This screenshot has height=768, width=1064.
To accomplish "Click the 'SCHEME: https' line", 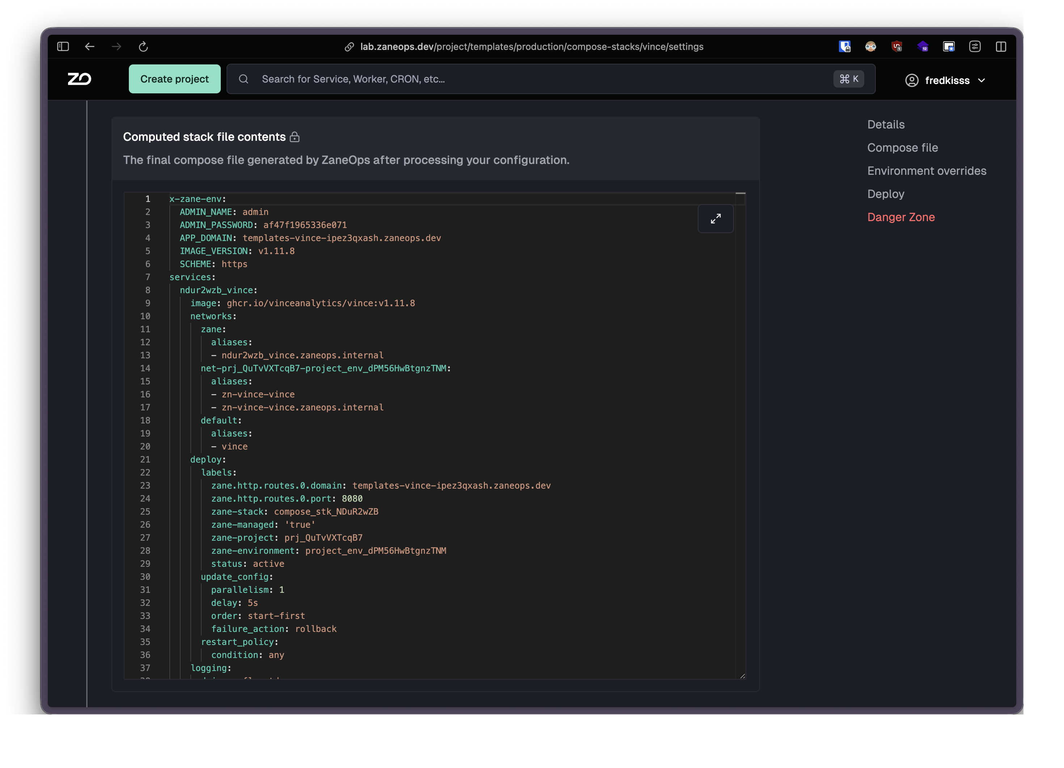I will (x=214, y=264).
